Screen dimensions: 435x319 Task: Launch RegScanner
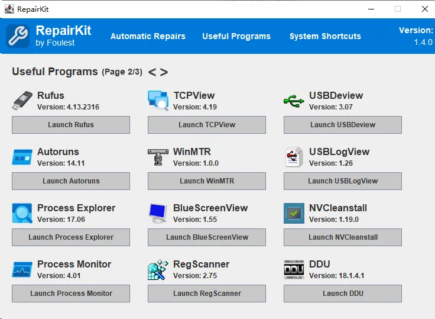point(207,294)
